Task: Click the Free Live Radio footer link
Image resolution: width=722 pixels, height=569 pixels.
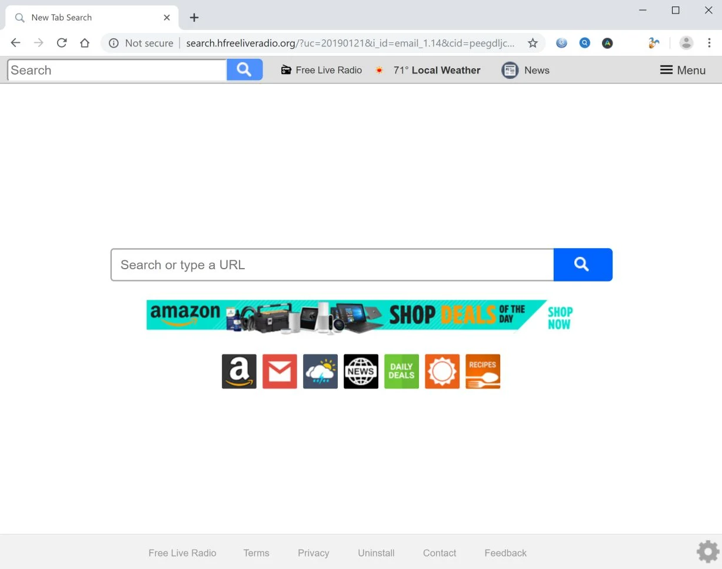Action: pyautogui.click(x=182, y=553)
